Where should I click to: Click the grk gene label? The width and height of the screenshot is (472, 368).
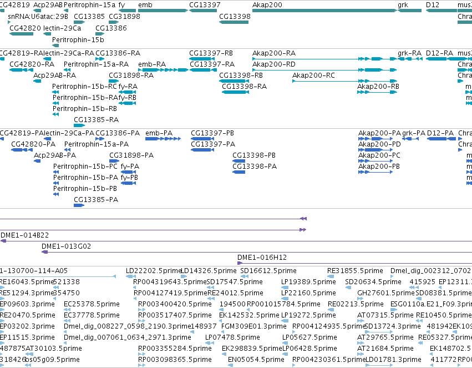click(403, 5)
